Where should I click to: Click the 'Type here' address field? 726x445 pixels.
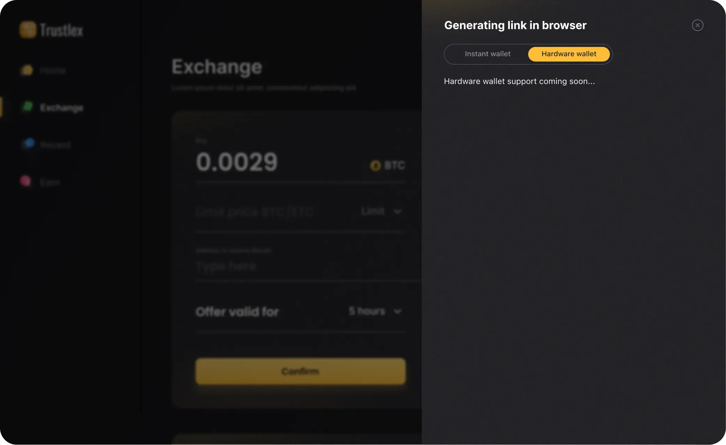coord(226,266)
